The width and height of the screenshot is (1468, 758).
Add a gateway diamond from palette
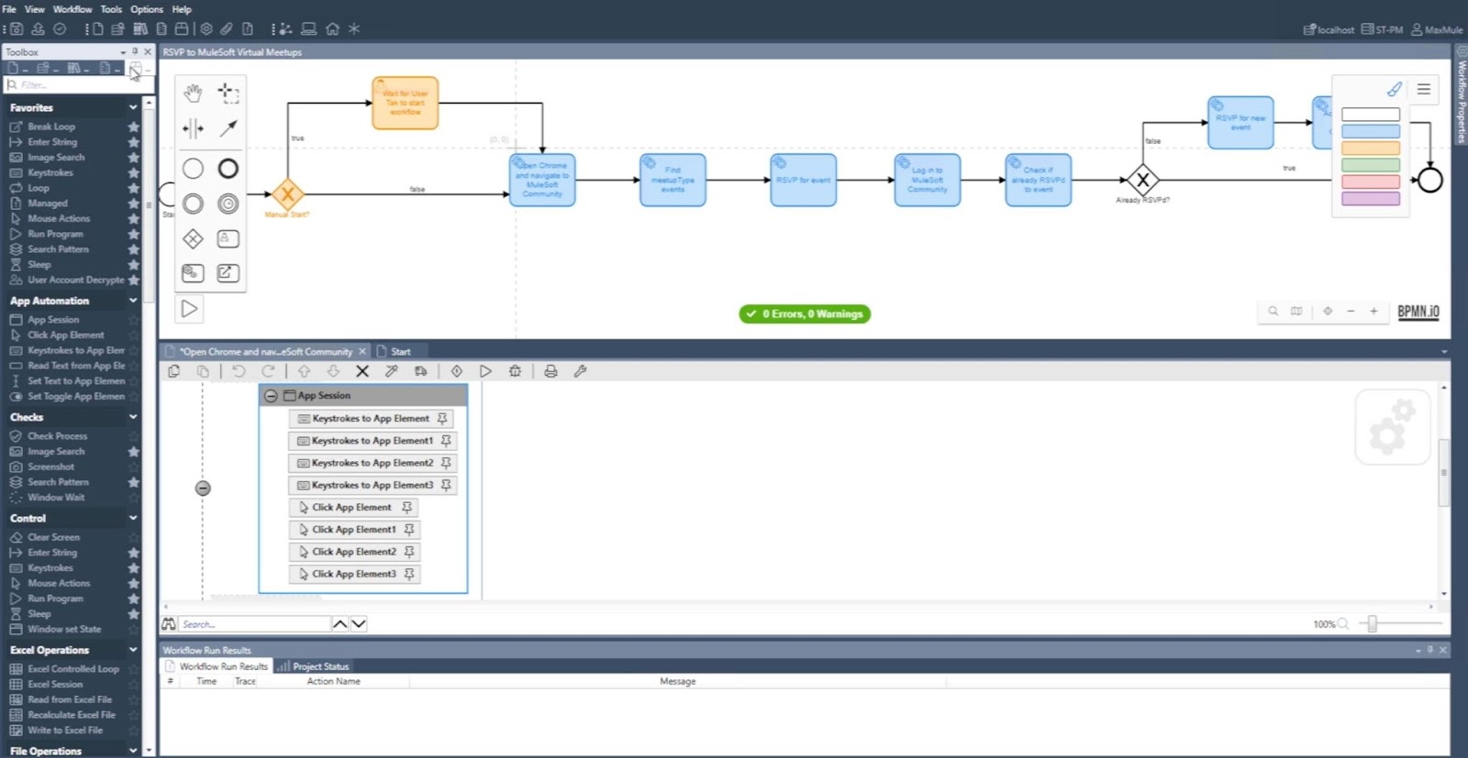tap(193, 239)
